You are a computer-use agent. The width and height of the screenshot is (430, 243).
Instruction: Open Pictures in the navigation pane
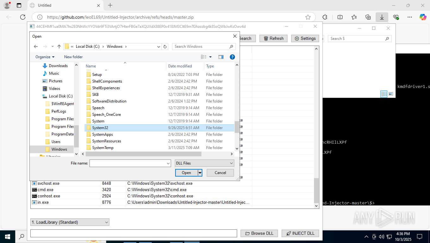tap(56, 81)
